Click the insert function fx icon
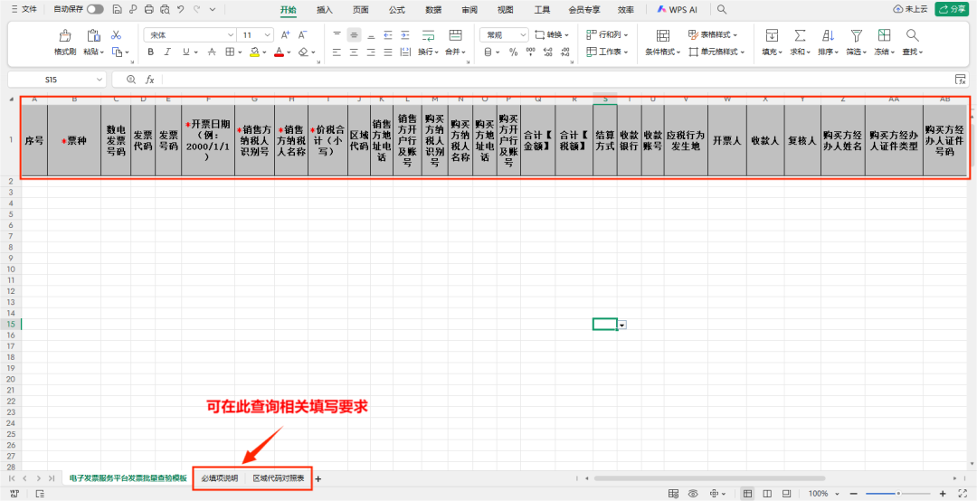Screen dimensions: 977x501 tap(149, 80)
